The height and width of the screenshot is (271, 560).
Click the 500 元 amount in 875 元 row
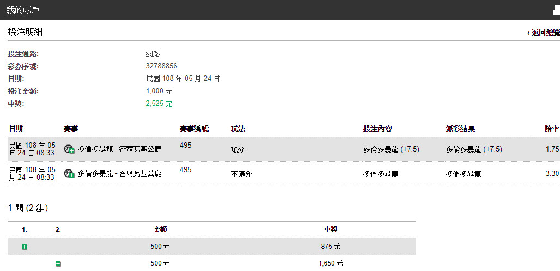coord(160,247)
